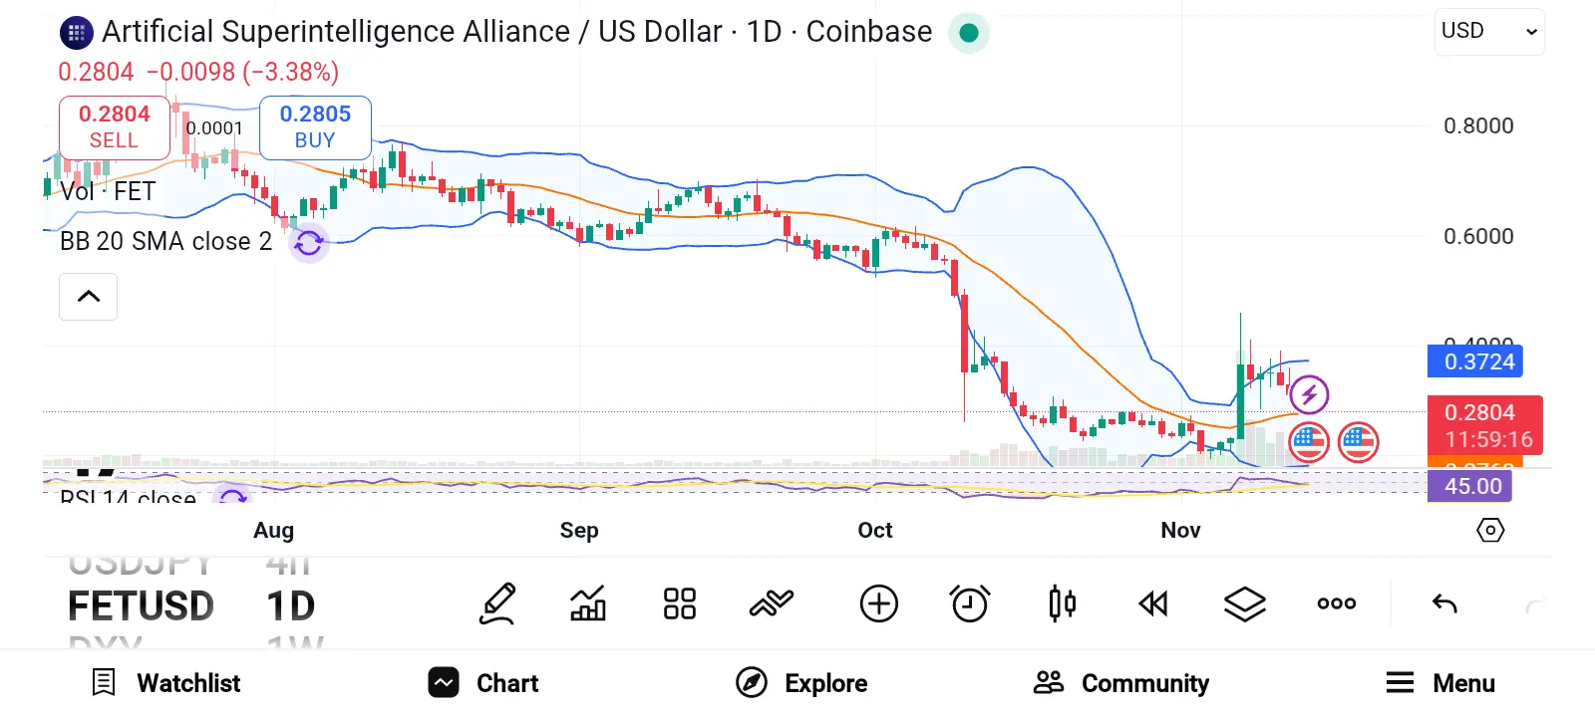Select the drawing pencil tool

coord(497,603)
